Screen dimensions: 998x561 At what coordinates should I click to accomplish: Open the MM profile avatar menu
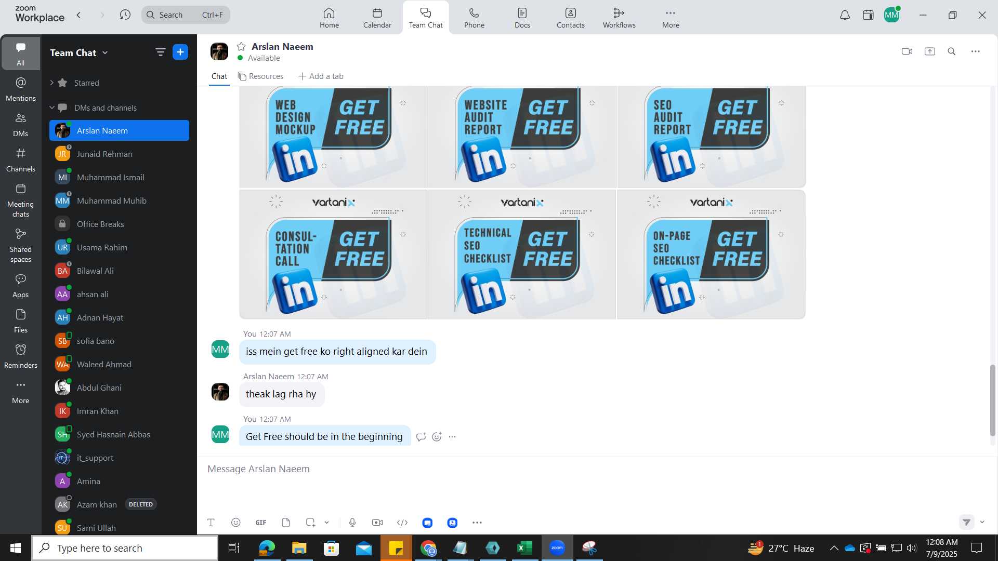[892, 15]
